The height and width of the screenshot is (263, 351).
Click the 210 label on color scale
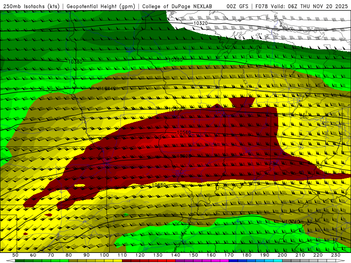coord(300,255)
